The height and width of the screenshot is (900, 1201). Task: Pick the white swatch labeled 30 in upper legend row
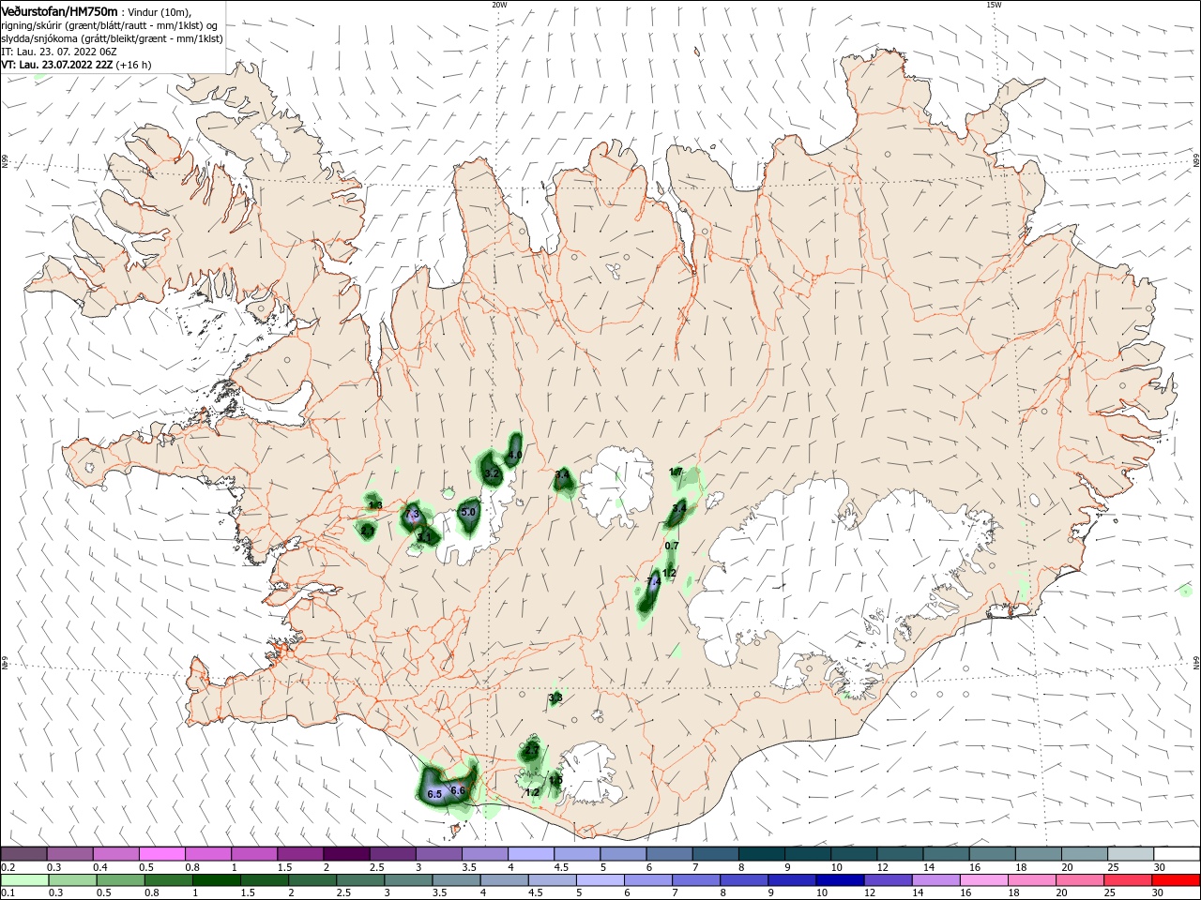click(1177, 854)
